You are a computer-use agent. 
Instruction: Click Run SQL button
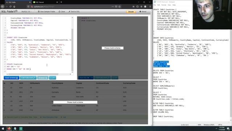(x=84, y=78)
